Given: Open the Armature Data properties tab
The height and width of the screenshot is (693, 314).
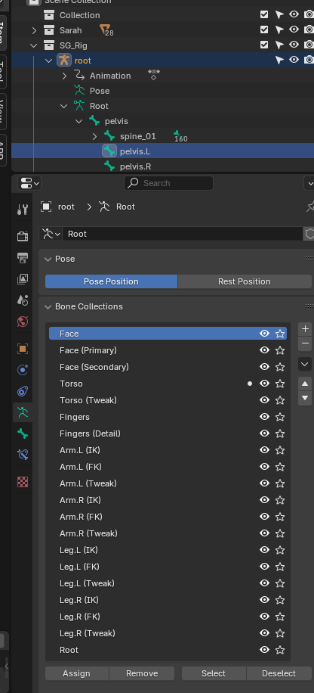Looking at the screenshot, I should tap(23, 412).
